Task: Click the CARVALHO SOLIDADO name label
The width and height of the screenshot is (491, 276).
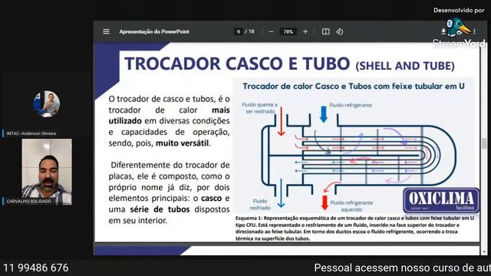Action: [28, 201]
